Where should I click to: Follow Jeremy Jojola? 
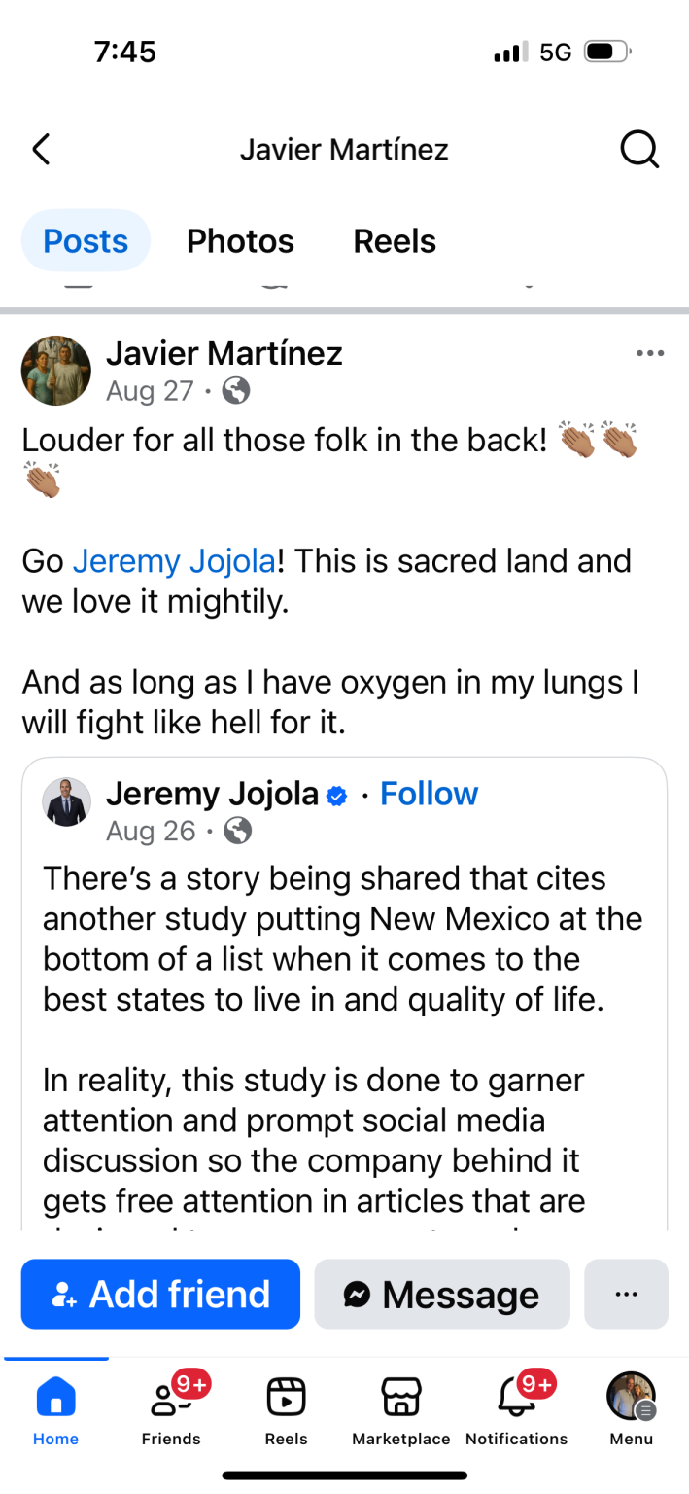[x=429, y=794]
